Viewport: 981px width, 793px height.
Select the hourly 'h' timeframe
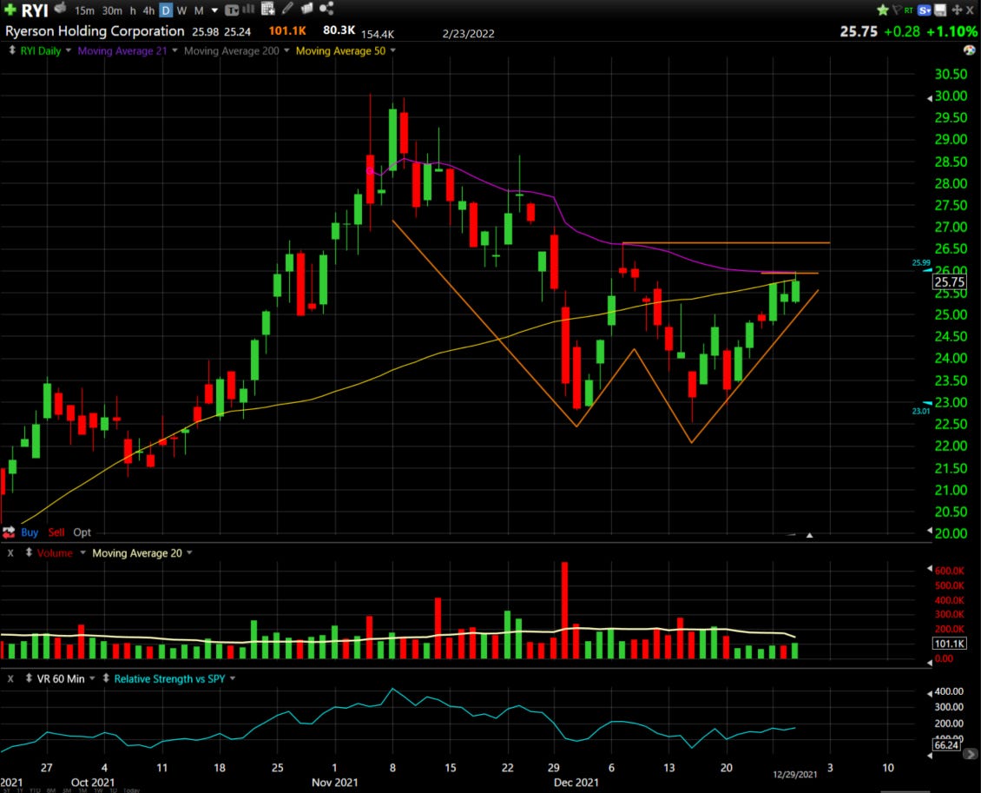click(x=133, y=10)
